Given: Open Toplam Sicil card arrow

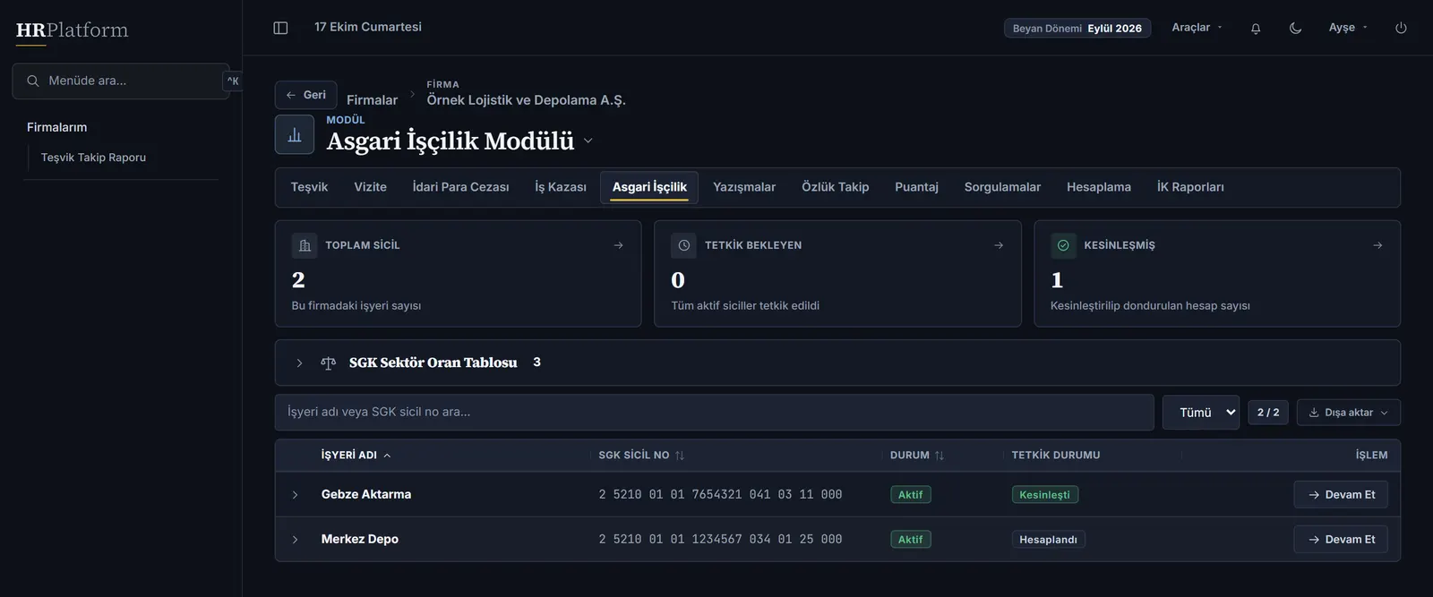Looking at the screenshot, I should tap(618, 245).
